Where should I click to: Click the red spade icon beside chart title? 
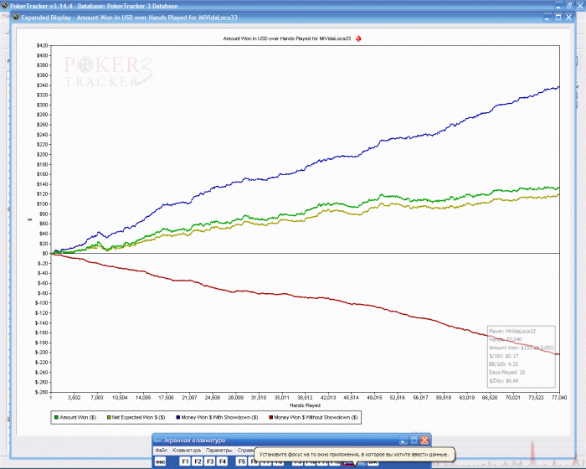(x=358, y=39)
